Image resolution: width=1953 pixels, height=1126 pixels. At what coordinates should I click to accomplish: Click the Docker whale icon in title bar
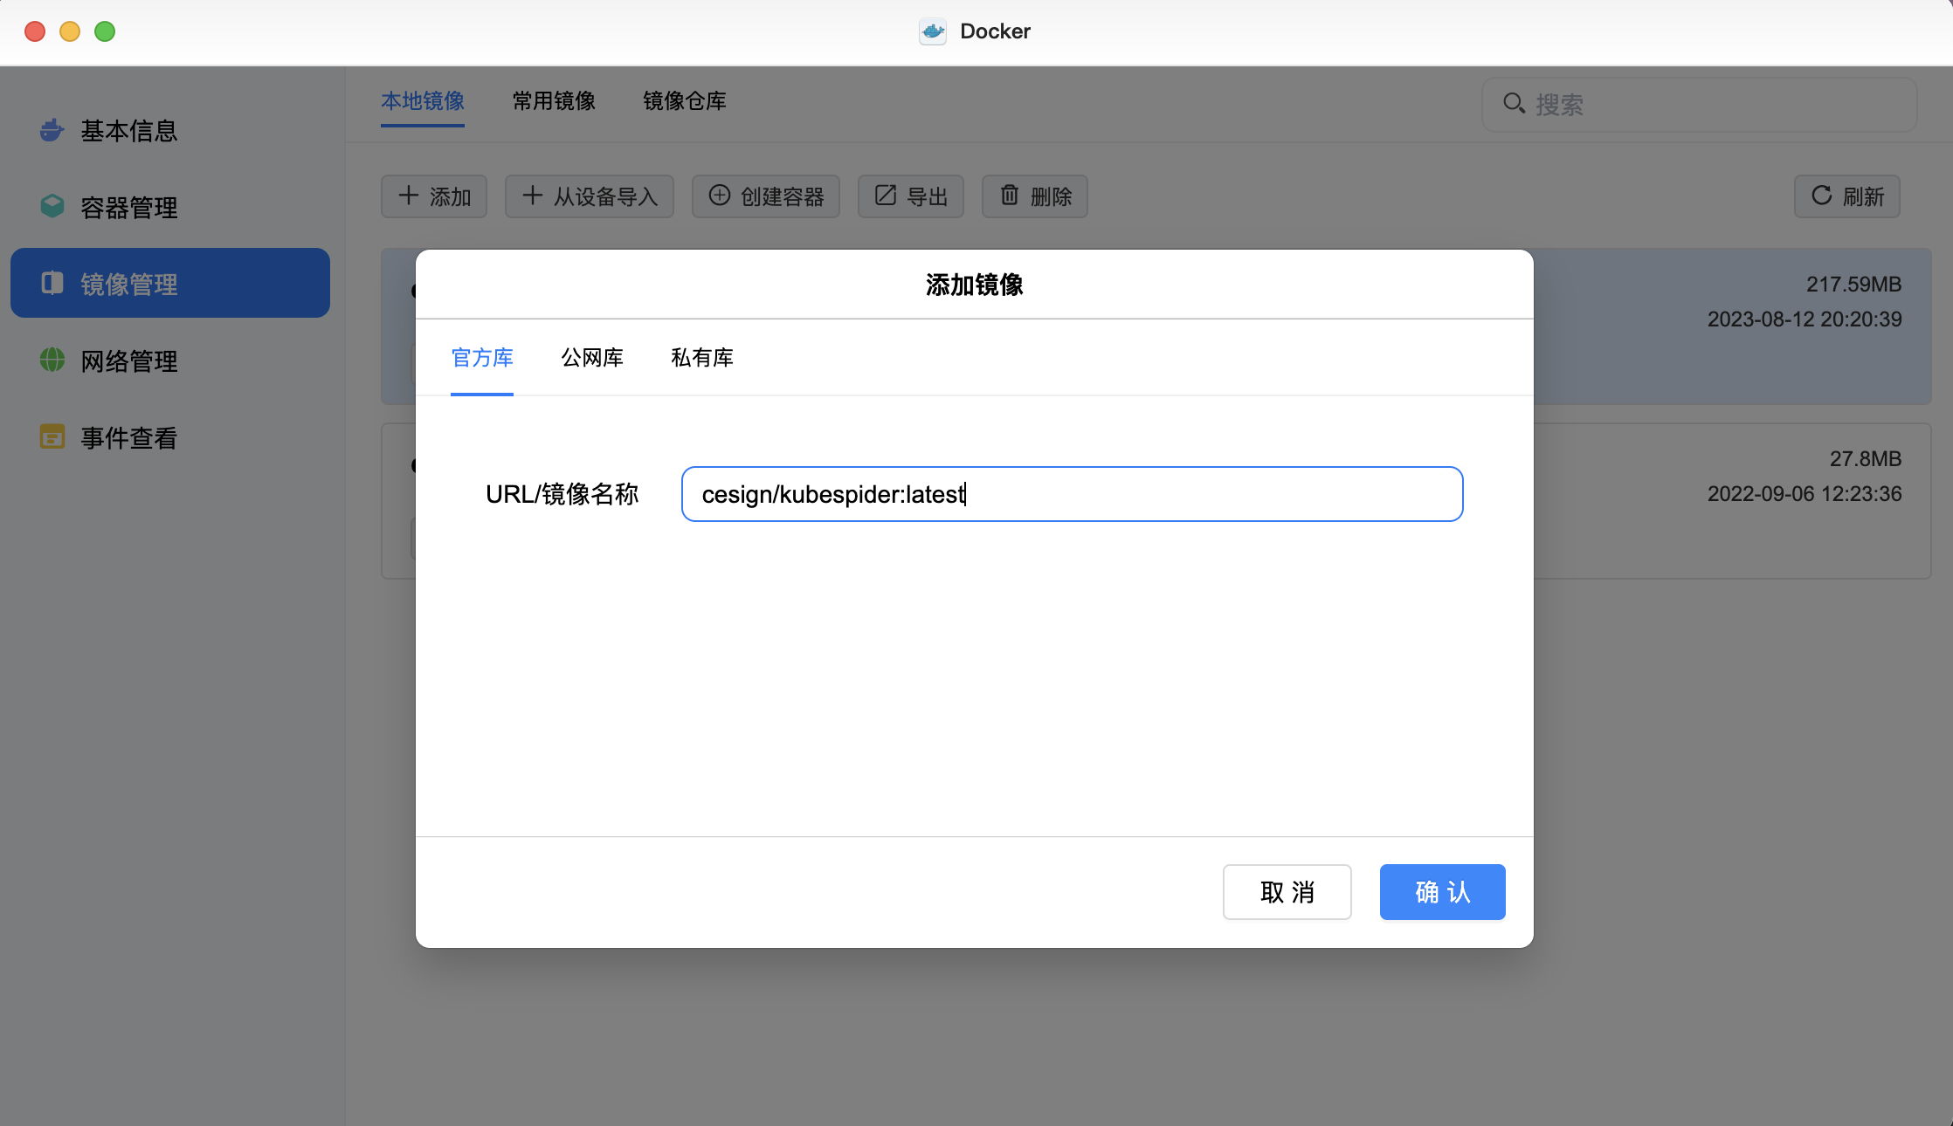[933, 31]
